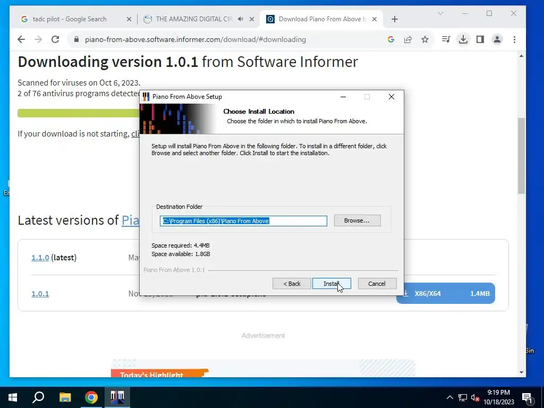Click Browse to choose another folder
Screen dimensions: 544x408
pos(357,220)
